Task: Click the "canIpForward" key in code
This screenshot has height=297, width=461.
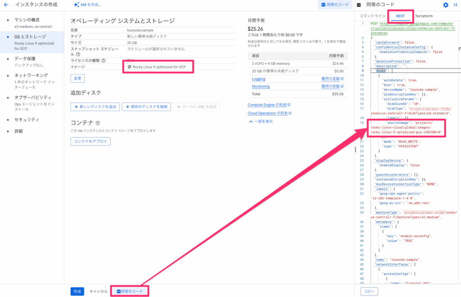Action: [387, 42]
